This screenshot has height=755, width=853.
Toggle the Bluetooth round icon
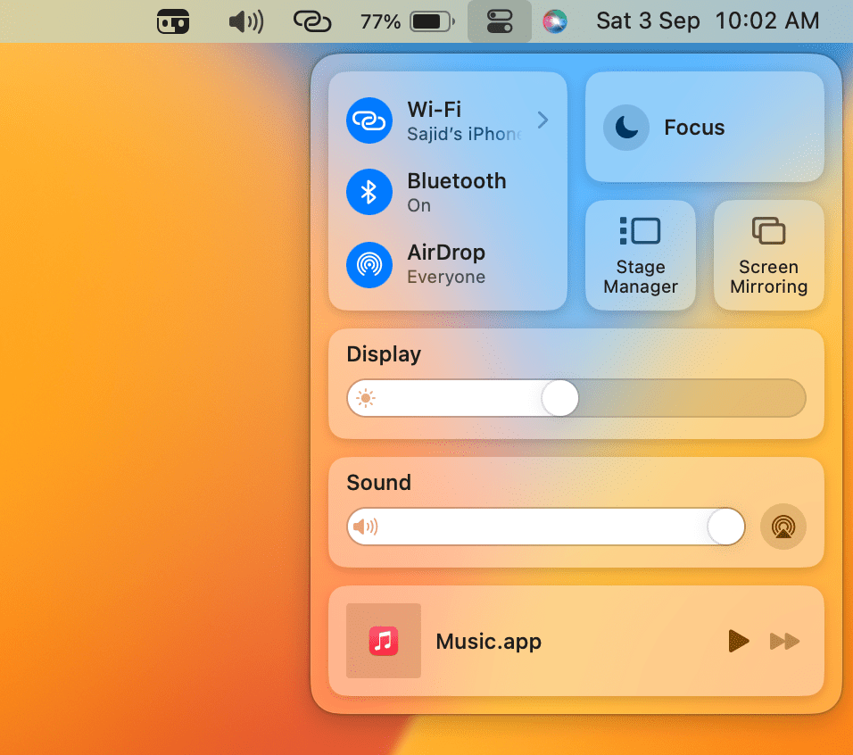click(369, 192)
